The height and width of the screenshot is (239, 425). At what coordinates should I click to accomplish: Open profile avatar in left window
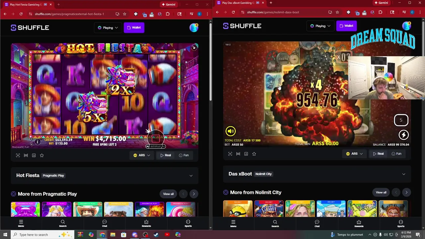pos(194,28)
